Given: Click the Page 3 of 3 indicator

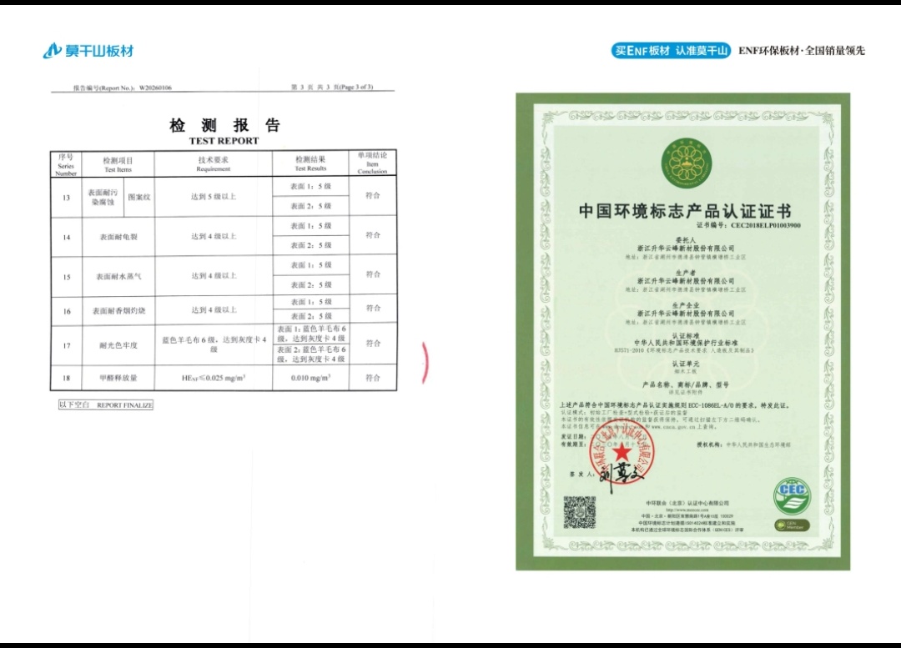Looking at the screenshot, I should point(356,88).
